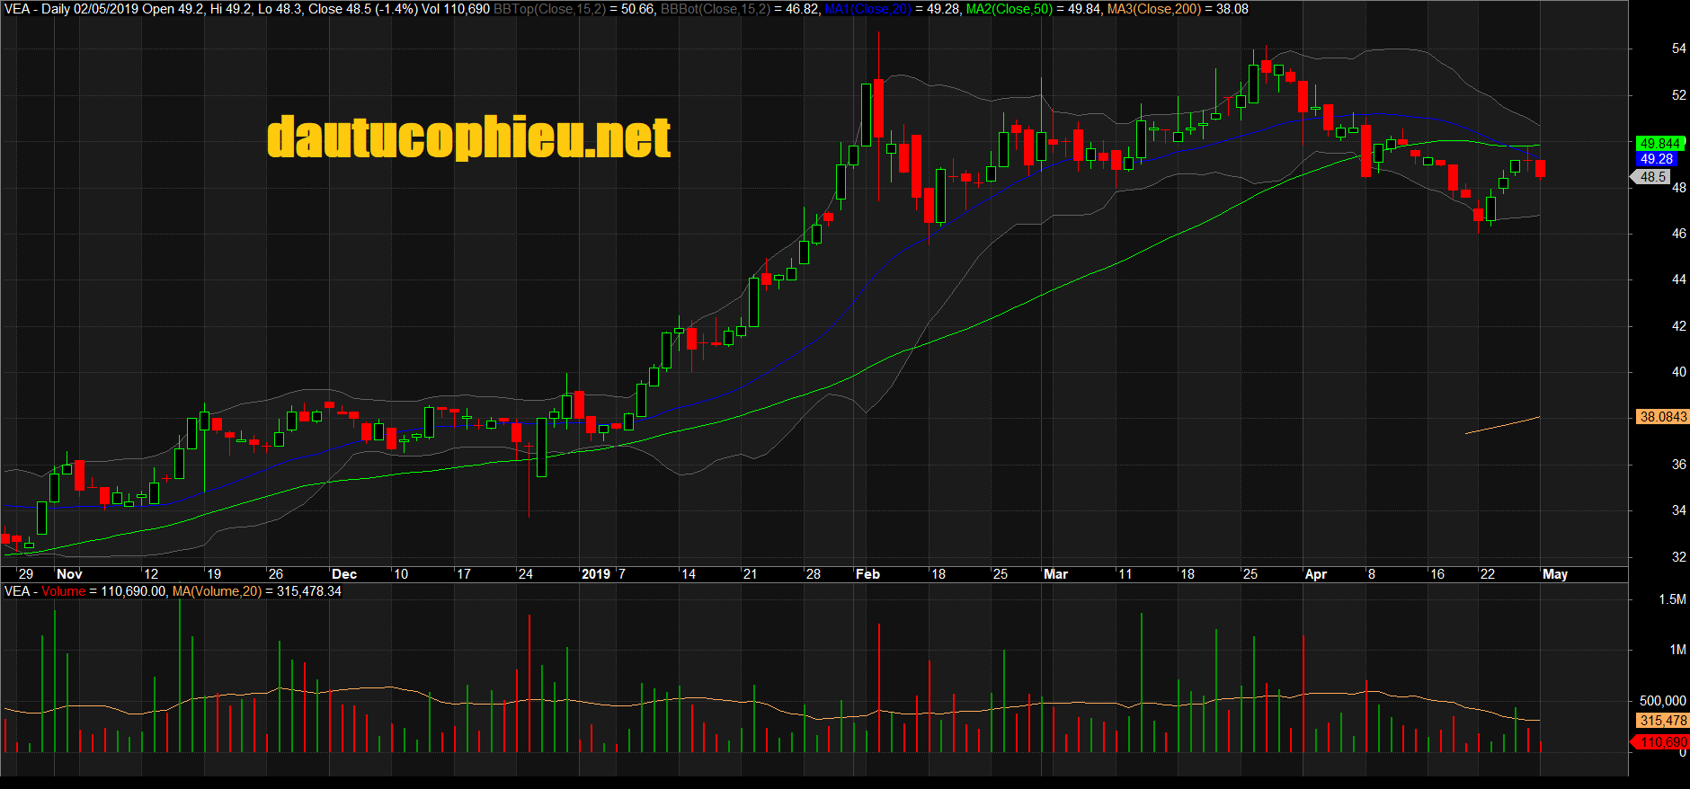Screen dimensions: 1690x789
Task: Click the BBBot(Close,15,2) label in header
Action: [x=716, y=9]
